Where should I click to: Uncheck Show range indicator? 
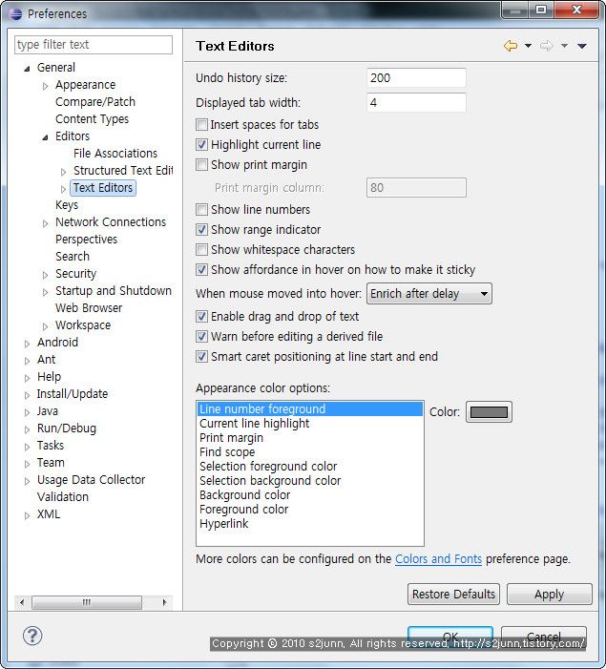201,230
